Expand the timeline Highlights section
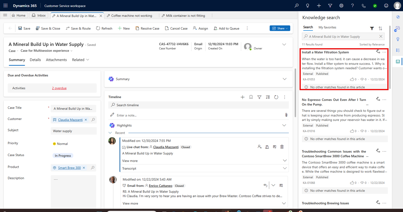Viewport: 403px width, 212px height. (284, 125)
